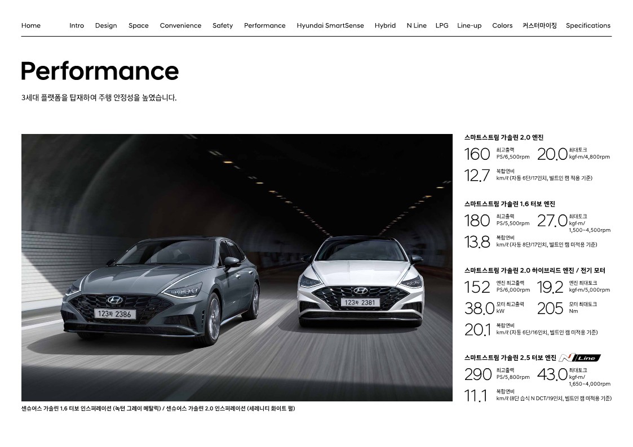Click the N Line logo badge
The width and height of the screenshot is (633, 447).
pos(579,357)
